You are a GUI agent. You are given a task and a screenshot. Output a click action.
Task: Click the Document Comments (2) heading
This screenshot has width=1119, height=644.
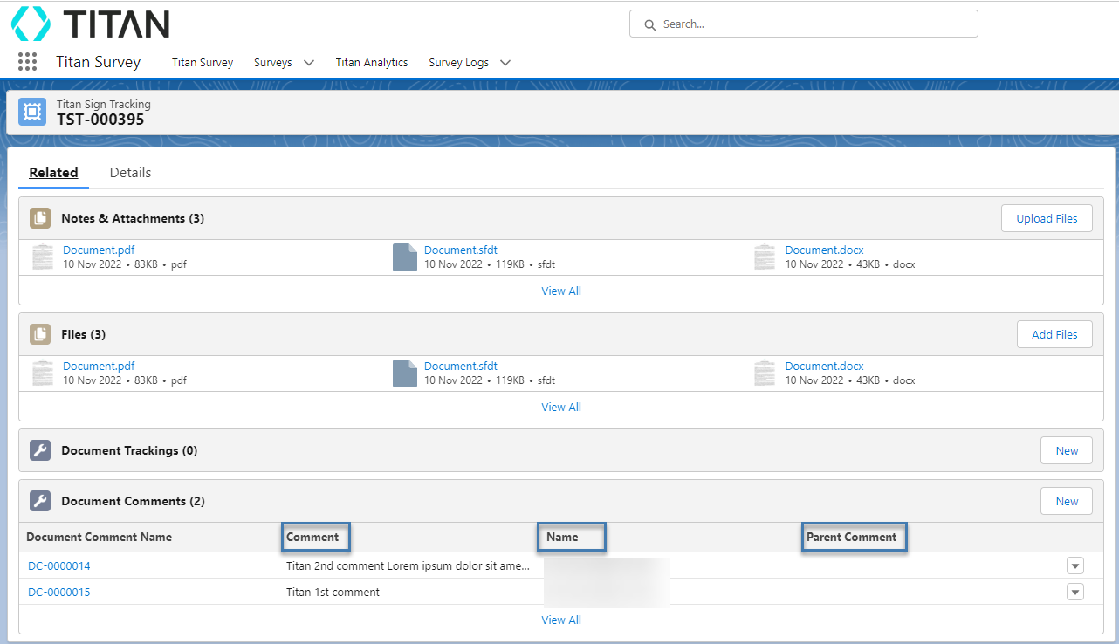click(x=133, y=501)
